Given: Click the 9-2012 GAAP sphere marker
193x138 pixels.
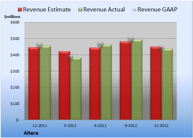Looking at the screenshot, I should tap(131, 40).
